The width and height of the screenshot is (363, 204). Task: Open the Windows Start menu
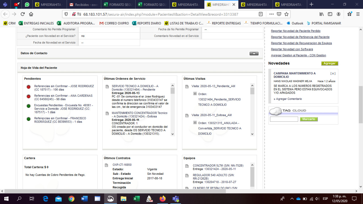point(6,199)
